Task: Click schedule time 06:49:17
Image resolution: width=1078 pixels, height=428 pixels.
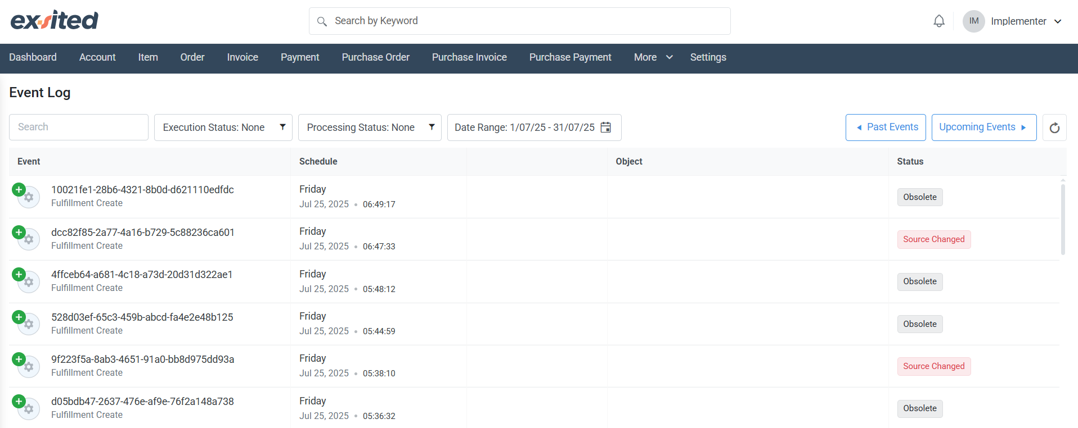Action: point(379,204)
